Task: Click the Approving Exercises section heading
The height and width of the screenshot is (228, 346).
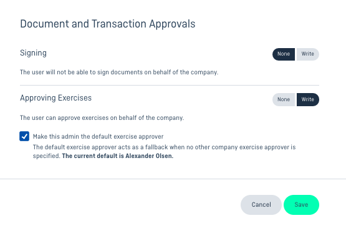Action: coord(56,98)
